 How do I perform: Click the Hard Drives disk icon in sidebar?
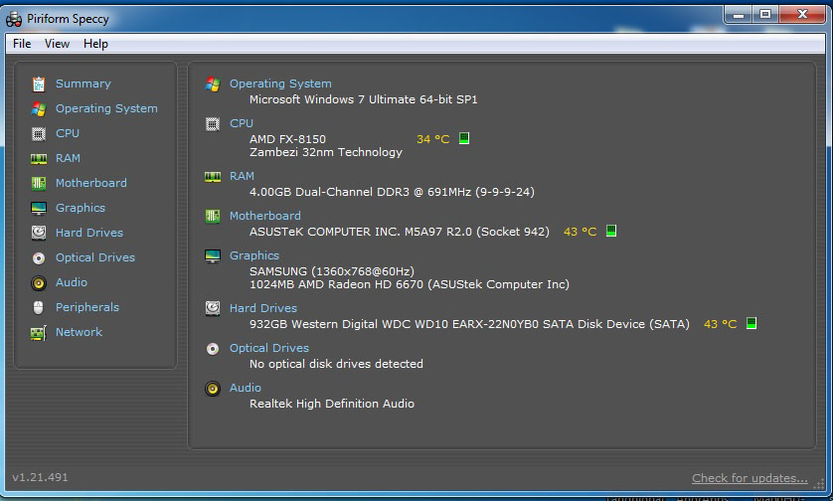point(39,233)
